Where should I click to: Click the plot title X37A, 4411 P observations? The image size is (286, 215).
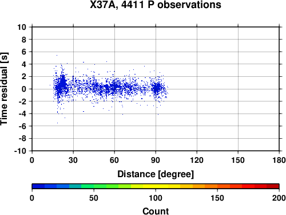coord(156,5)
